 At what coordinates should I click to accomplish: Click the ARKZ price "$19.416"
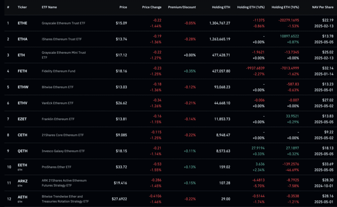pyautogui.click(x=120, y=183)
